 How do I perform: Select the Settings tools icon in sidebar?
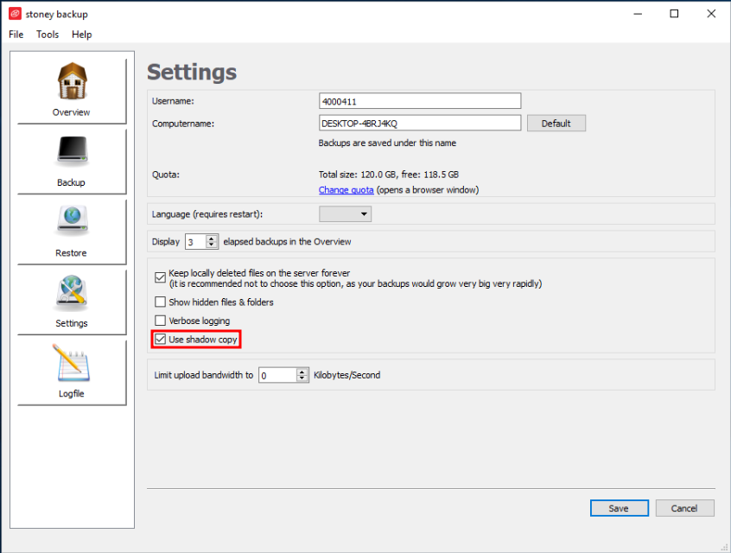[x=72, y=292]
